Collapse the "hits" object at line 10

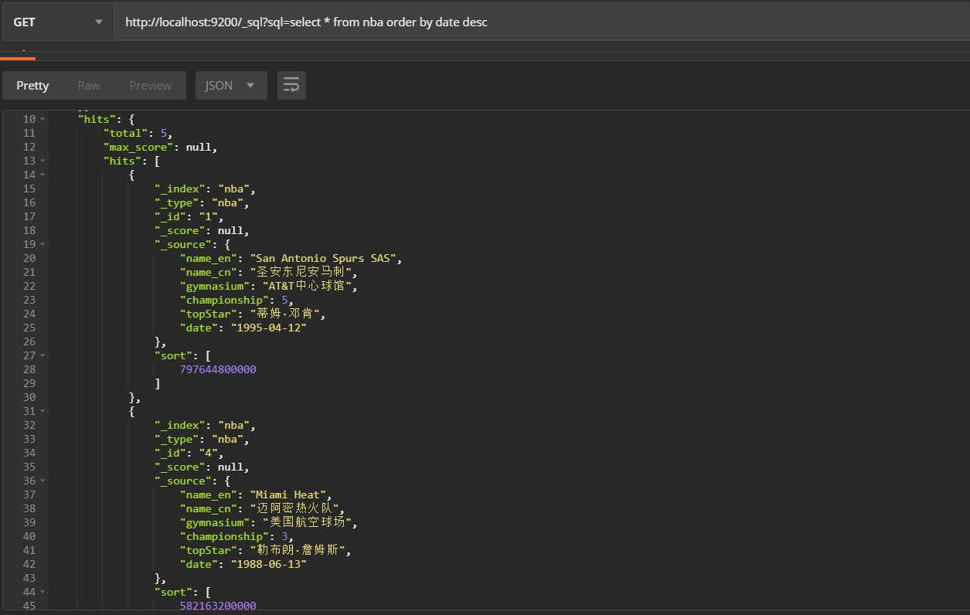(x=43, y=119)
